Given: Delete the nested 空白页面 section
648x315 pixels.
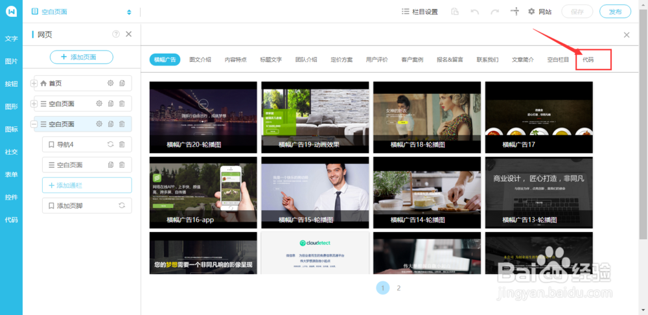Looking at the screenshot, I should point(122,165).
